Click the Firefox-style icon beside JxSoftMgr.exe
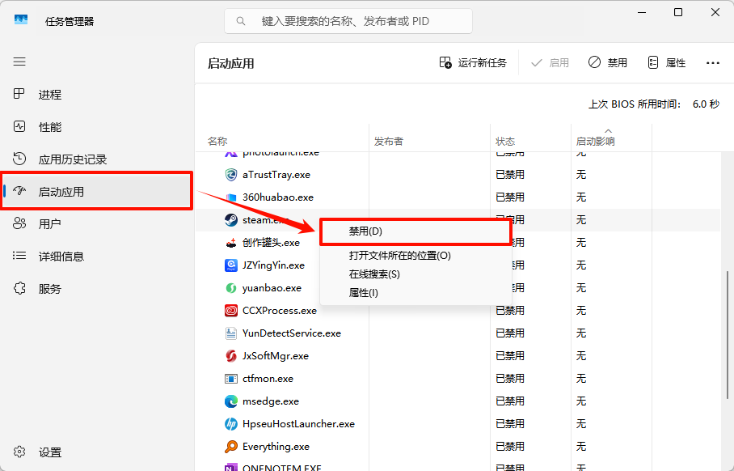 (x=232, y=355)
